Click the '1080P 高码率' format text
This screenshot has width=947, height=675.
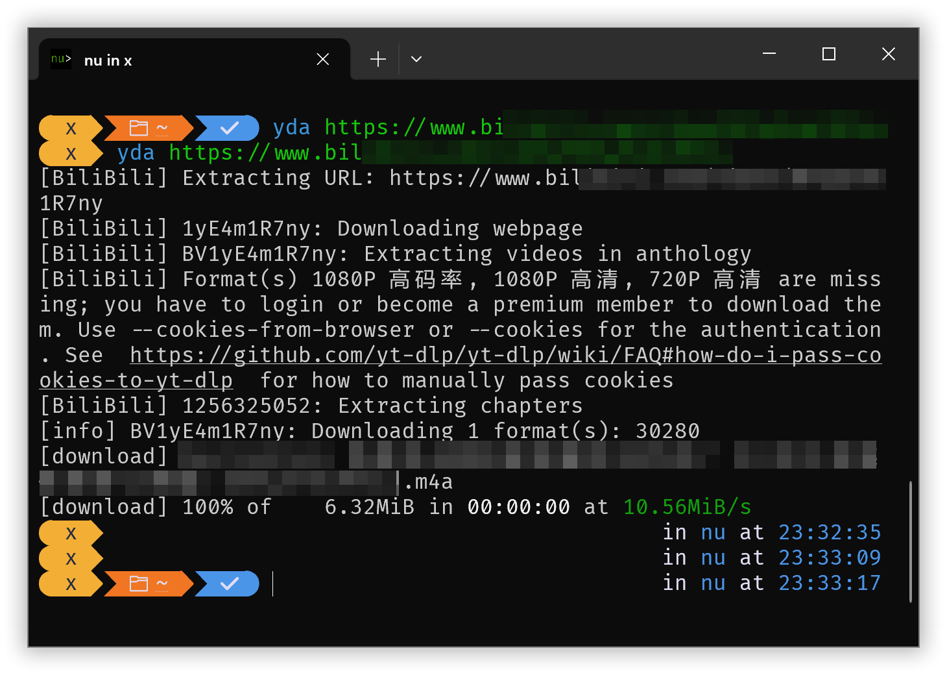pos(387,280)
